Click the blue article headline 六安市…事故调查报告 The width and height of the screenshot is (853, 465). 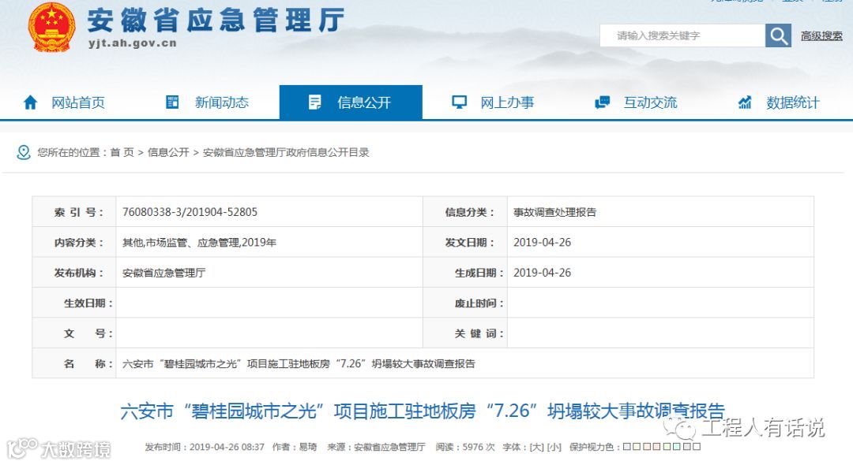pos(423,411)
